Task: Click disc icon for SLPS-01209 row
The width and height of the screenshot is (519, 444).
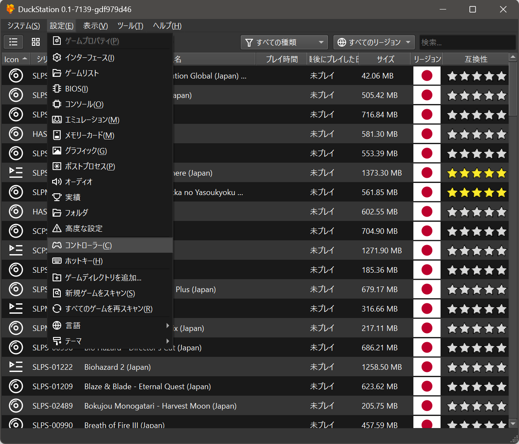Action: click(16, 386)
